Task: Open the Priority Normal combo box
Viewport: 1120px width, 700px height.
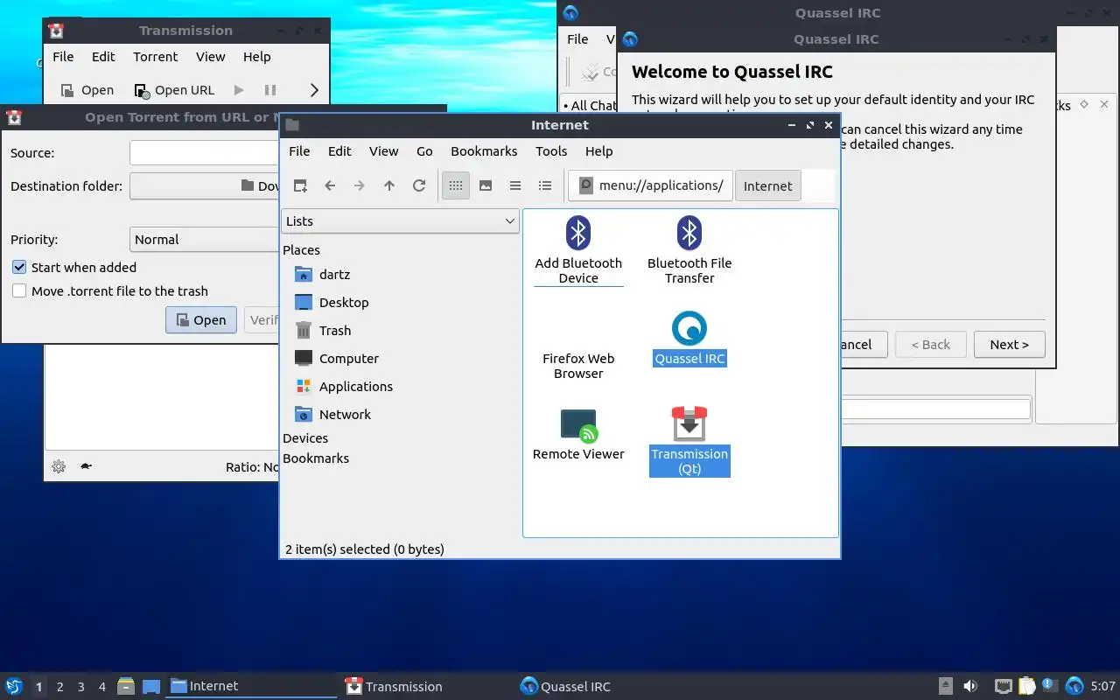Action: [204, 239]
